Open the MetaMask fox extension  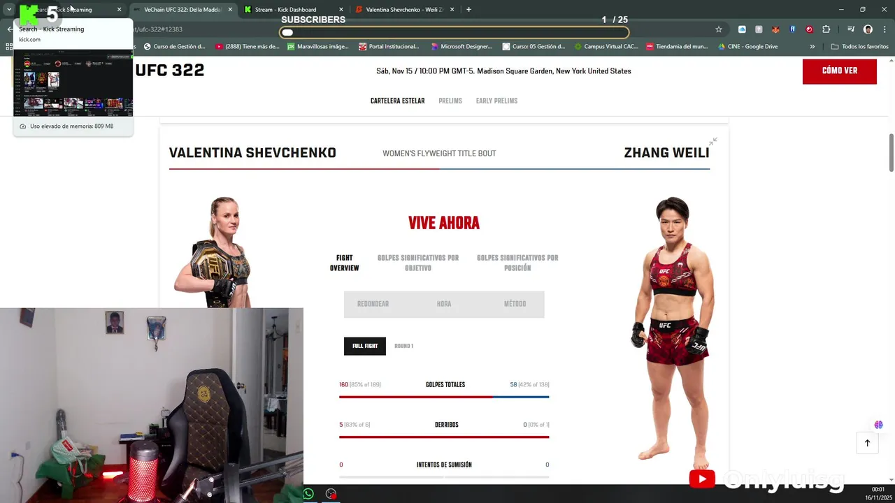point(775,29)
